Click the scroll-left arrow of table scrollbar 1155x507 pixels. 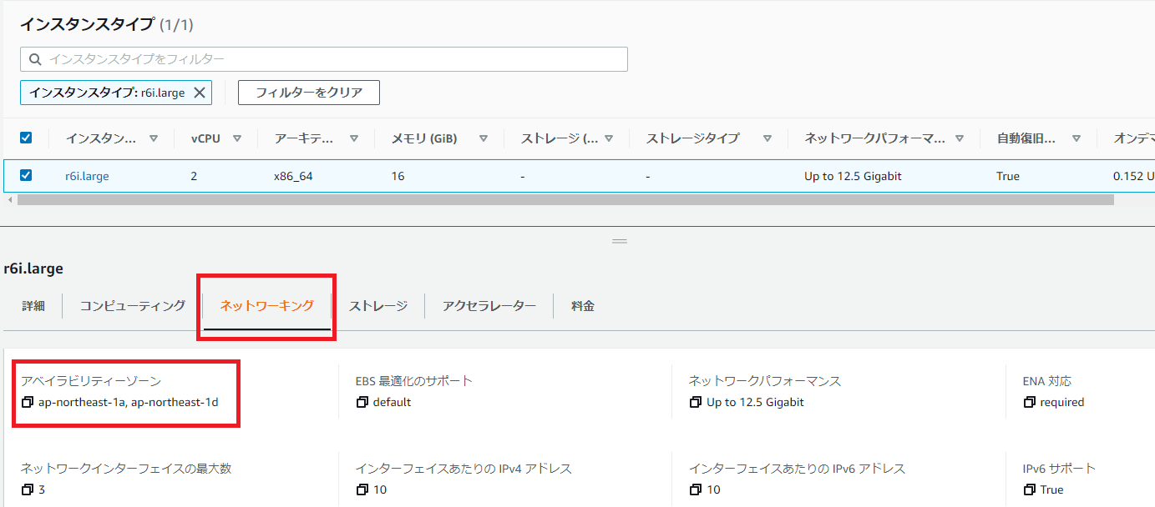(9, 200)
